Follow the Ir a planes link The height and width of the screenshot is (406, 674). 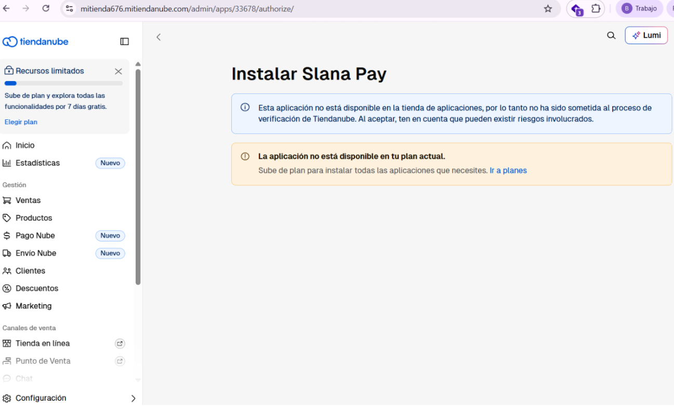click(x=508, y=170)
